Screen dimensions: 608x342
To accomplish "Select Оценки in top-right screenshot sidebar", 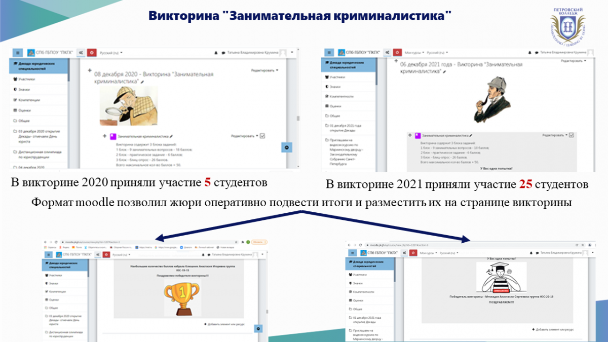I will tap(335, 106).
